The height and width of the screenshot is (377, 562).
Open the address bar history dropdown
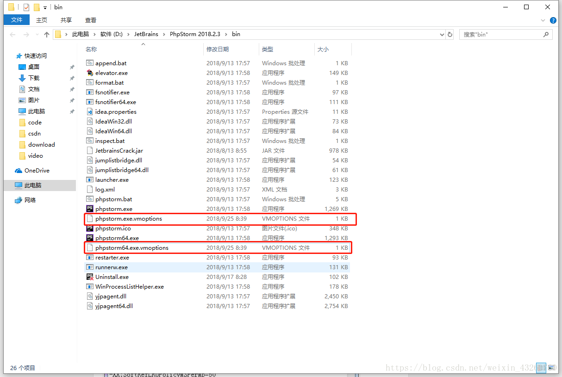tap(442, 34)
